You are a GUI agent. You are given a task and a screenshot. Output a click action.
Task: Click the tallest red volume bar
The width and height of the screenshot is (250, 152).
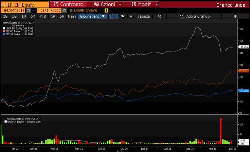(x=221, y=131)
